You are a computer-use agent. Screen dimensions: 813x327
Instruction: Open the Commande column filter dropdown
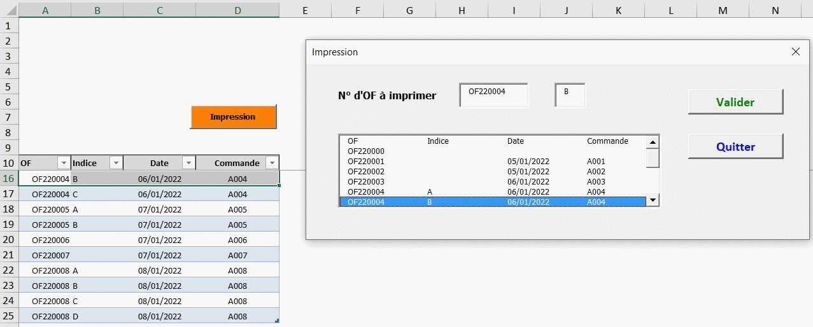click(x=272, y=163)
